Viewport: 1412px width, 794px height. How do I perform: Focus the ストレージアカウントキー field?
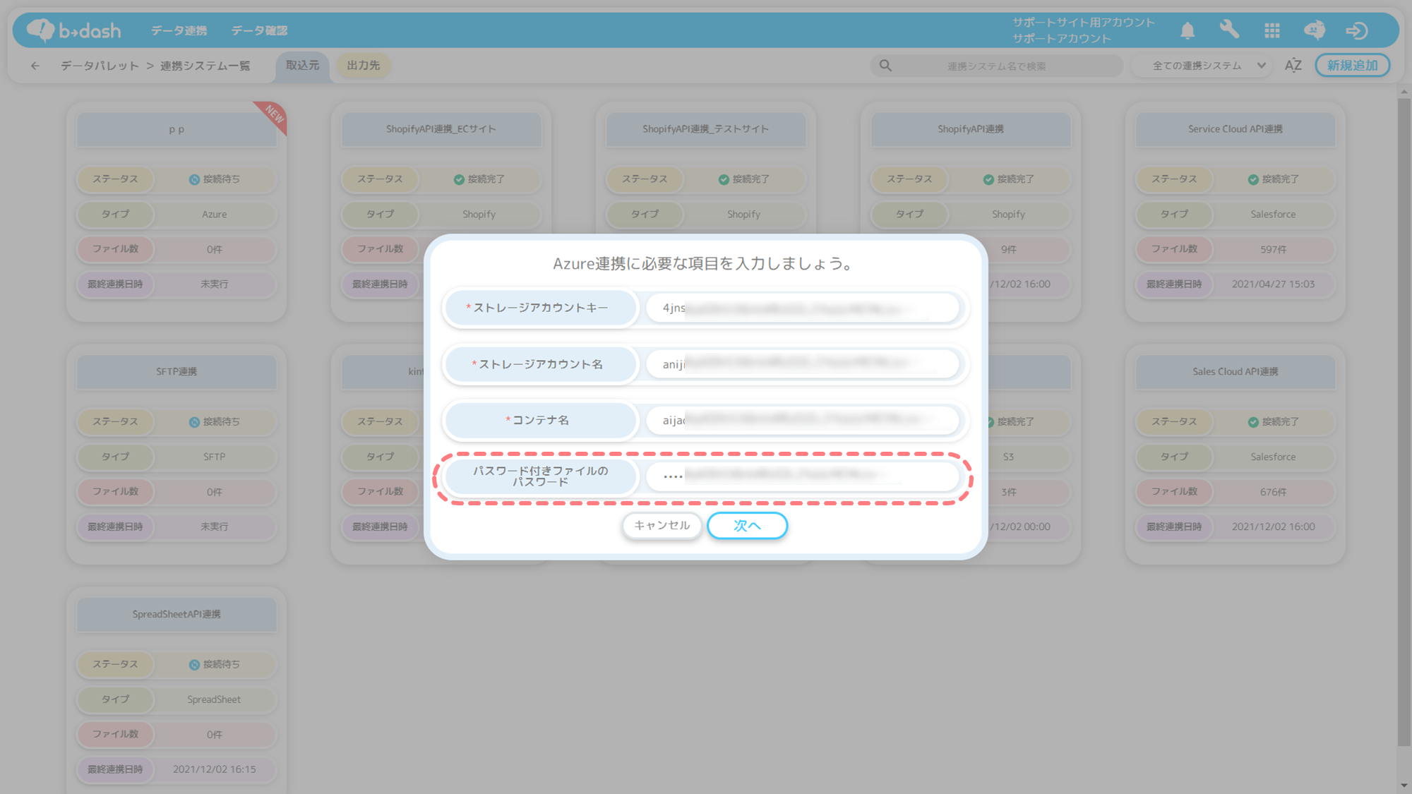tap(803, 308)
